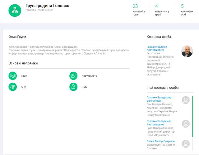This screenshot has height=155, width=199.
Task: Click the Нерухомість buildings icon
Action: click(73, 76)
